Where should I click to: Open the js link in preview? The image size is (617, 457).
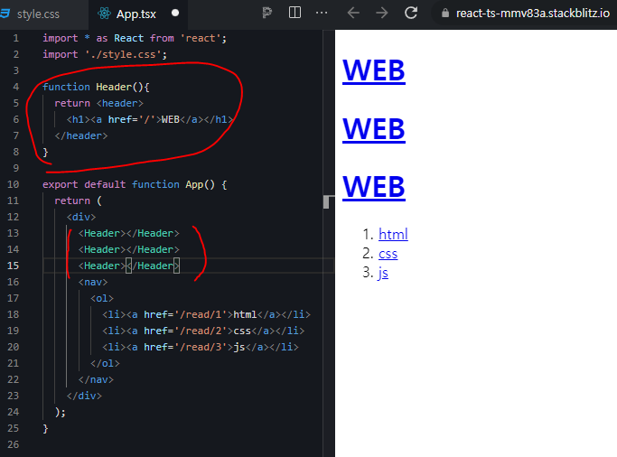coord(383,273)
